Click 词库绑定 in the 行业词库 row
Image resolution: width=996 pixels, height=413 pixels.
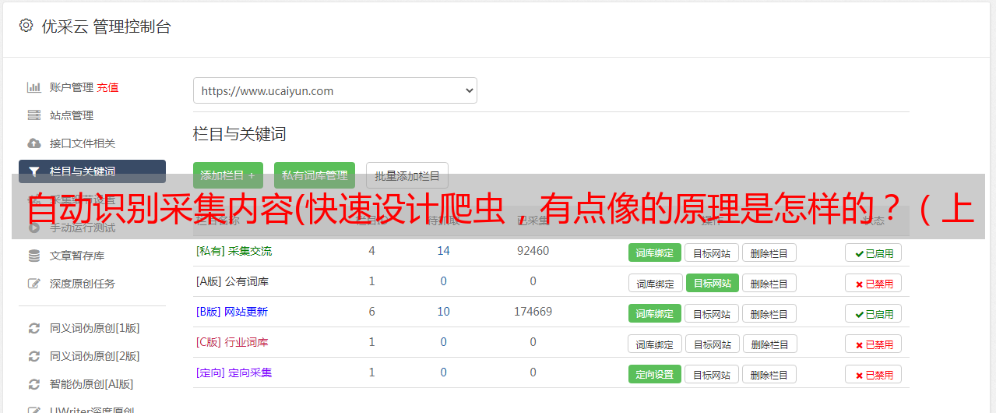[x=655, y=344]
